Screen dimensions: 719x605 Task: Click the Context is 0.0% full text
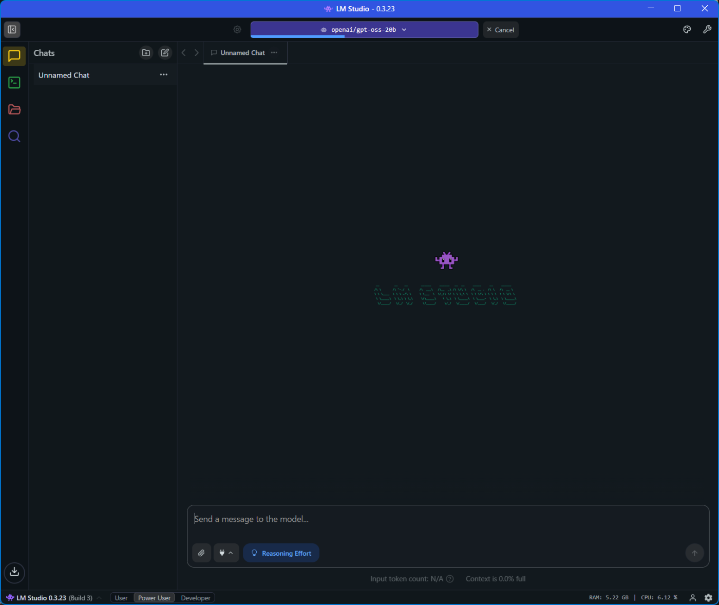[x=496, y=579]
